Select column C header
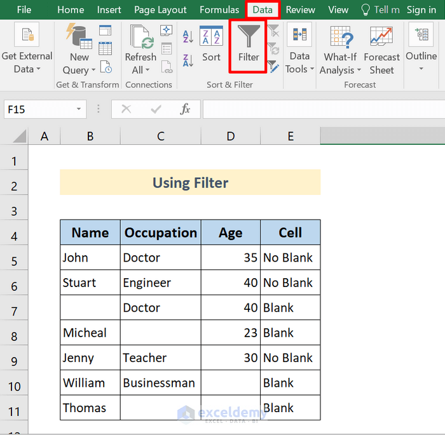The image size is (445, 435). click(x=161, y=136)
